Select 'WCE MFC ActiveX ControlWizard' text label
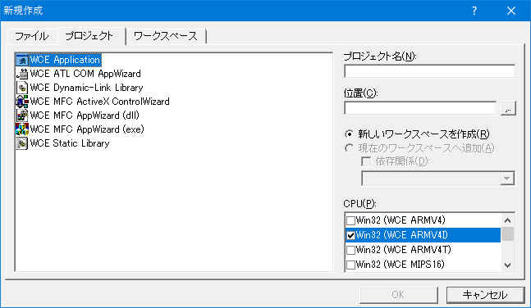 (x=99, y=102)
